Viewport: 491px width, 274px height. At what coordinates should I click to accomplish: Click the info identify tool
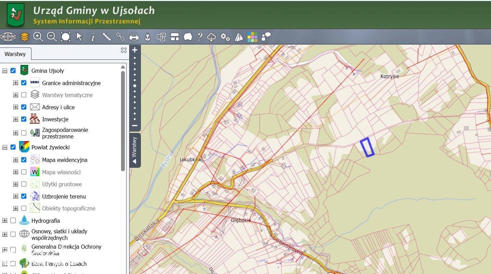(93, 37)
